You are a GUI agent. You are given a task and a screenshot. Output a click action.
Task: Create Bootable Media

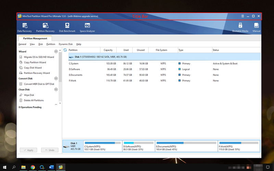coord(240,27)
